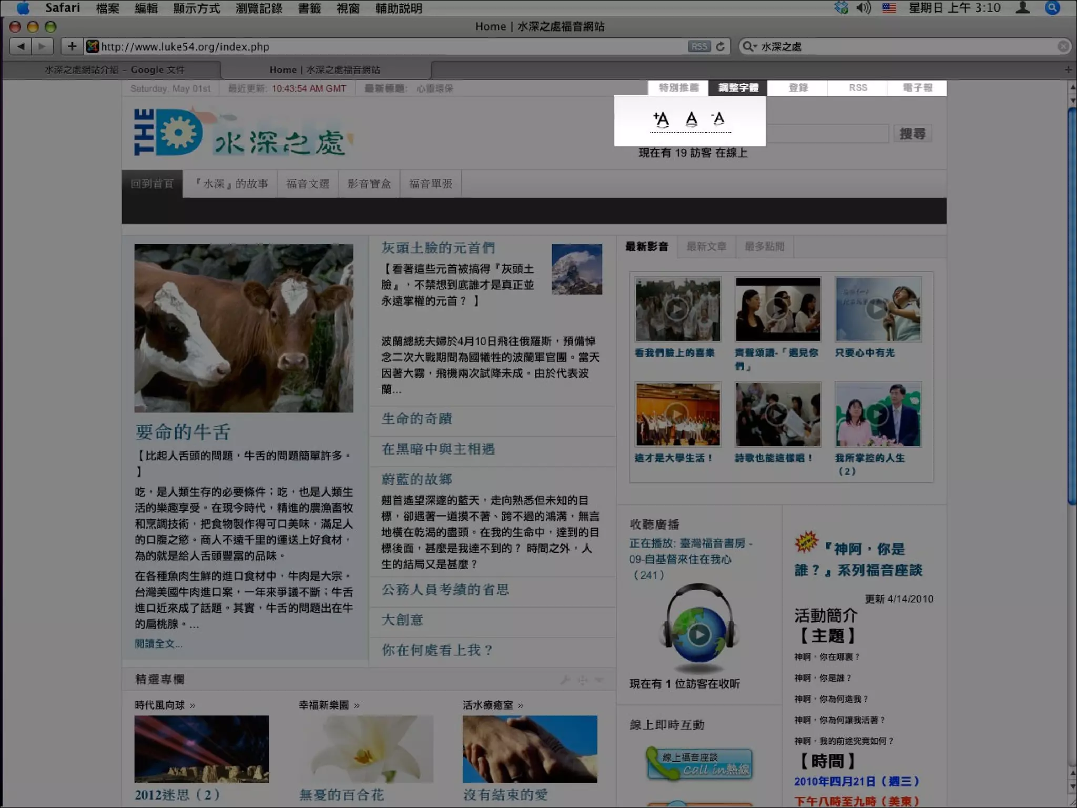The image size is (1077, 808).
Task: Click the default font size A icon
Action: click(x=691, y=119)
